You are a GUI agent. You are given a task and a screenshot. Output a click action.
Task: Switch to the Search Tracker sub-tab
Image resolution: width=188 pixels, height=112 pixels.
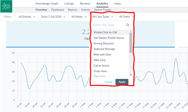point(103,10)
